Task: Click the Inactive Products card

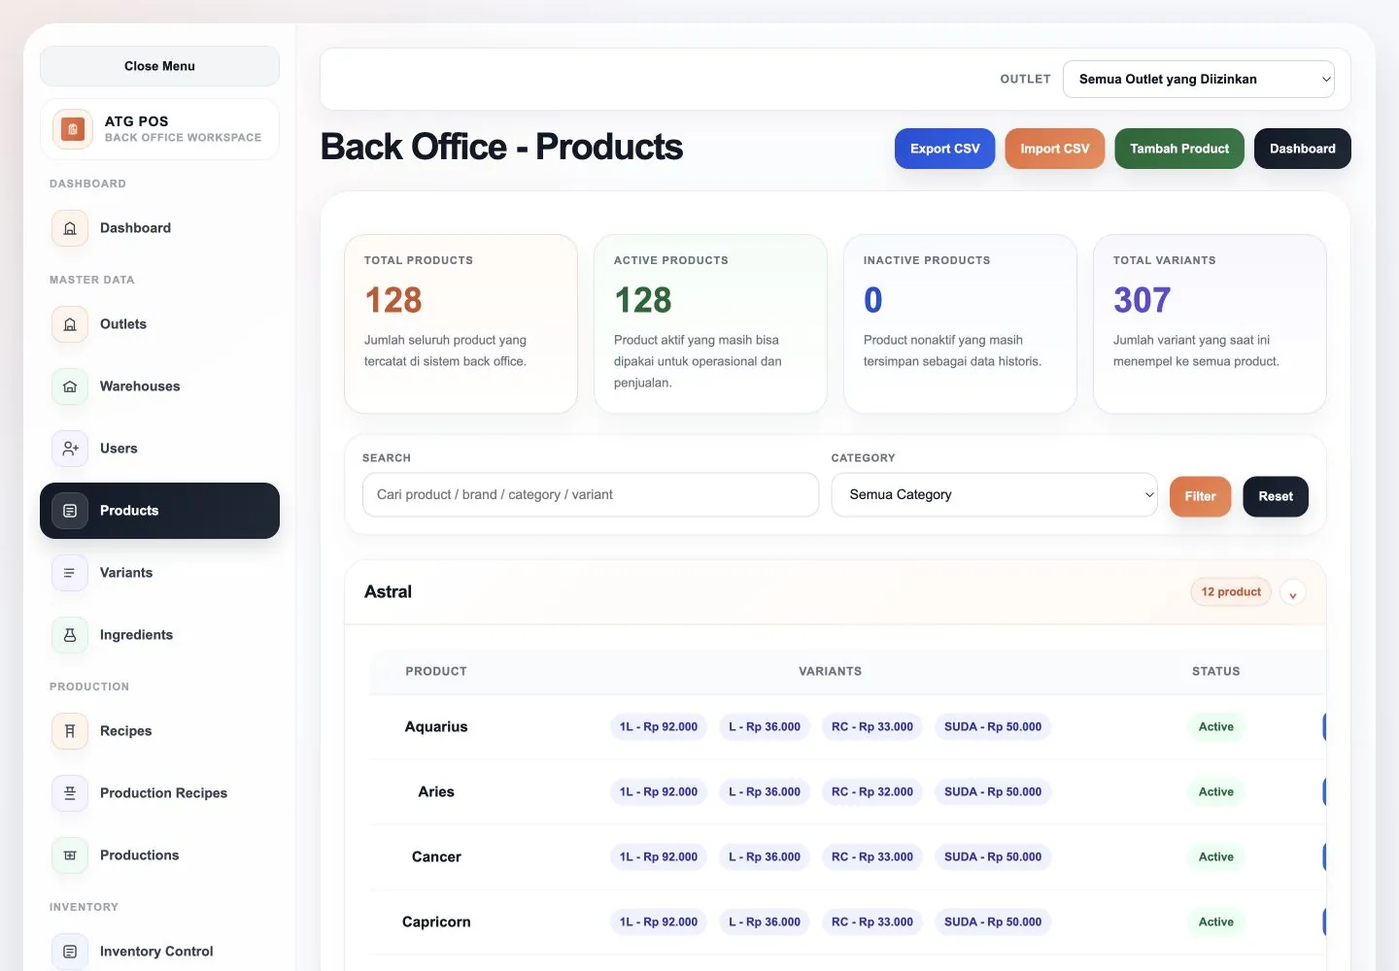Action: [960, 323]
